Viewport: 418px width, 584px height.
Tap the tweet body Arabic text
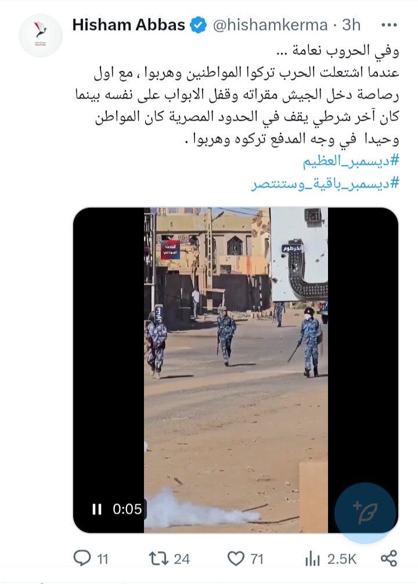pyautogui.click(x=237, y=95)
